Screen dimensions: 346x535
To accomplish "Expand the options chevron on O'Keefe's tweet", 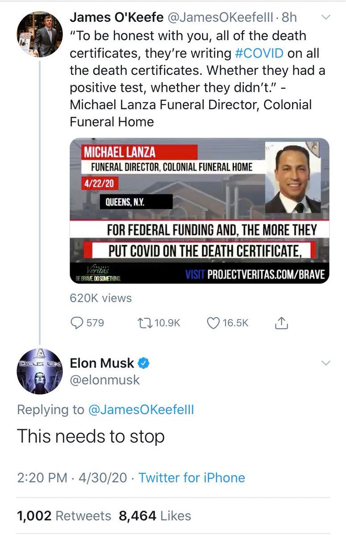I will pyautogui.click(x=326, y=18).
